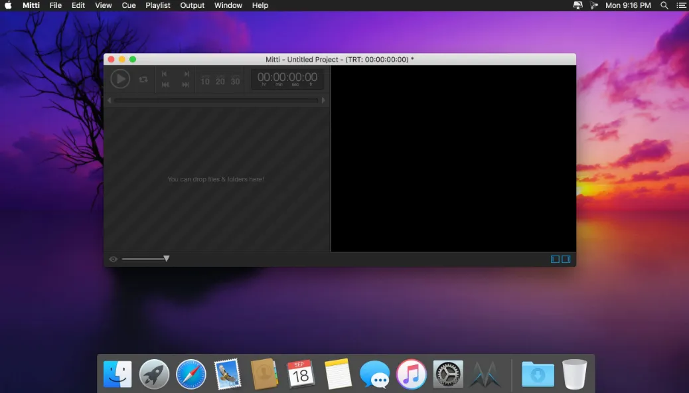Open the Cue menu
Image resolution: width=689 pixels, height=393 pixels.
pyautogui.click(x=129, y=5)
